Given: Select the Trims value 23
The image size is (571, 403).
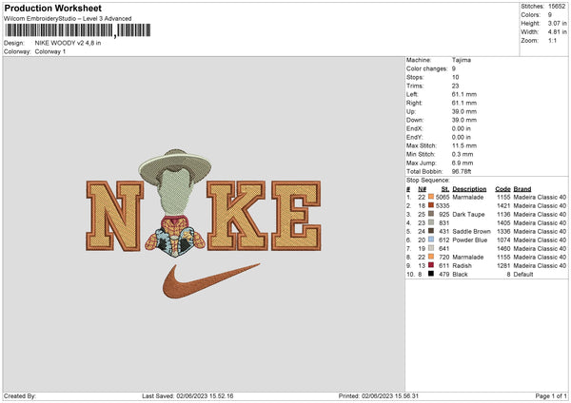Looking at the screenshot, I should 455,86.
